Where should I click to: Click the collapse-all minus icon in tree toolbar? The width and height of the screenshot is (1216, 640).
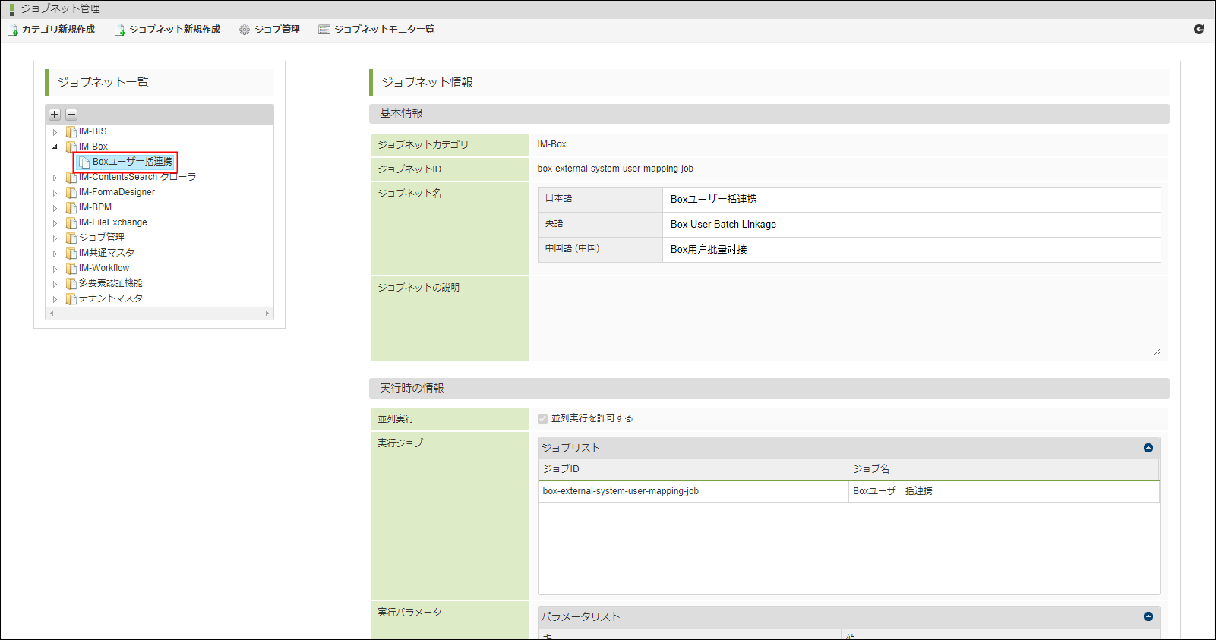click(x=71, y=115)
